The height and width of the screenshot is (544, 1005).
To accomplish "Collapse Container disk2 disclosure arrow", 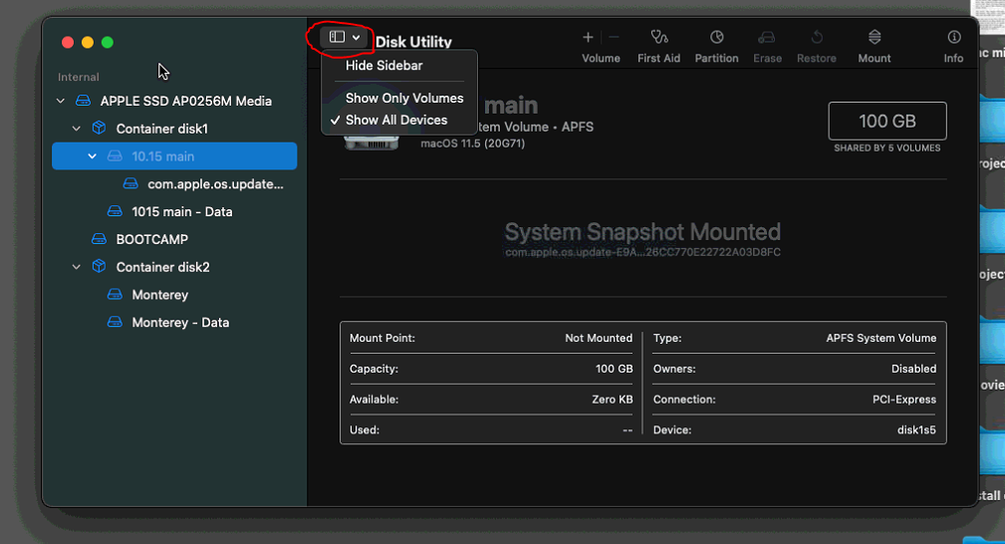I will (77, 268).
